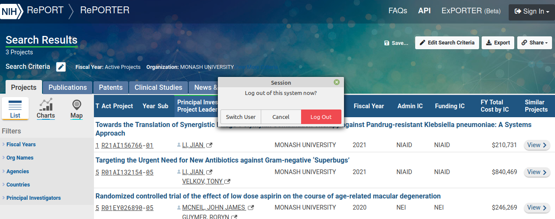Expand the Countries filter
This screenshot has height=219, width=555.
[x=18, y=185]
